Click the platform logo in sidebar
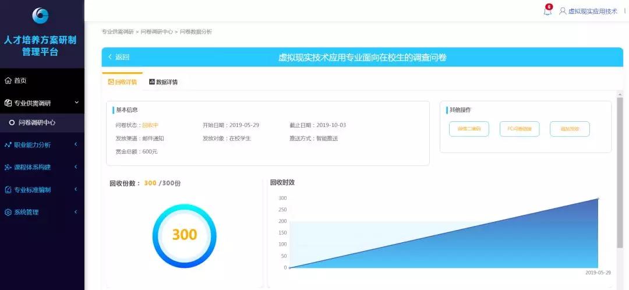The height and width of the screenshot is (290, 629). [x=41, y=16]
